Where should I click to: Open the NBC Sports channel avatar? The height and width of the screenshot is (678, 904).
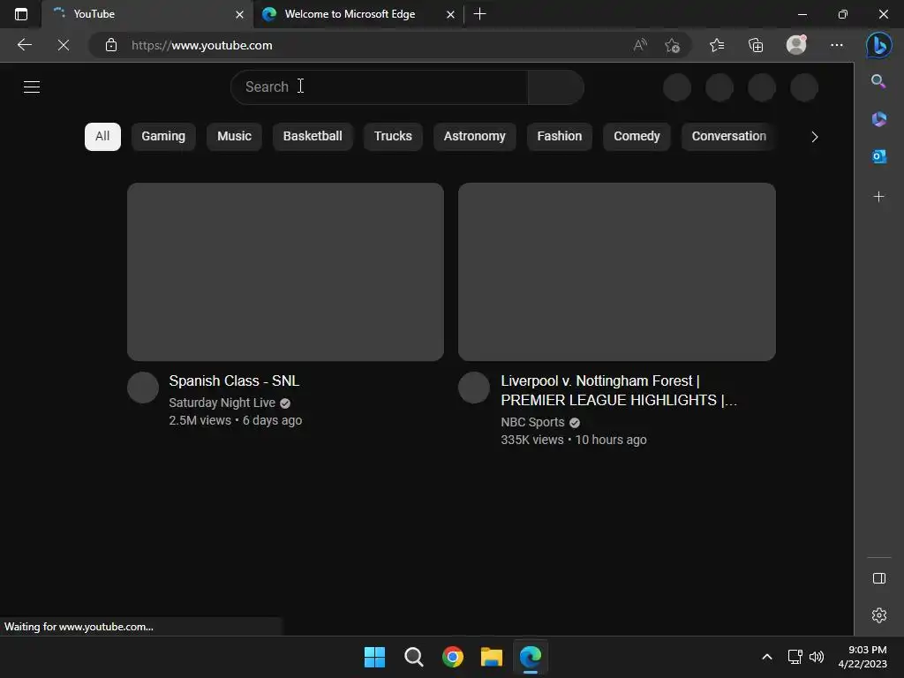point(474,388)
